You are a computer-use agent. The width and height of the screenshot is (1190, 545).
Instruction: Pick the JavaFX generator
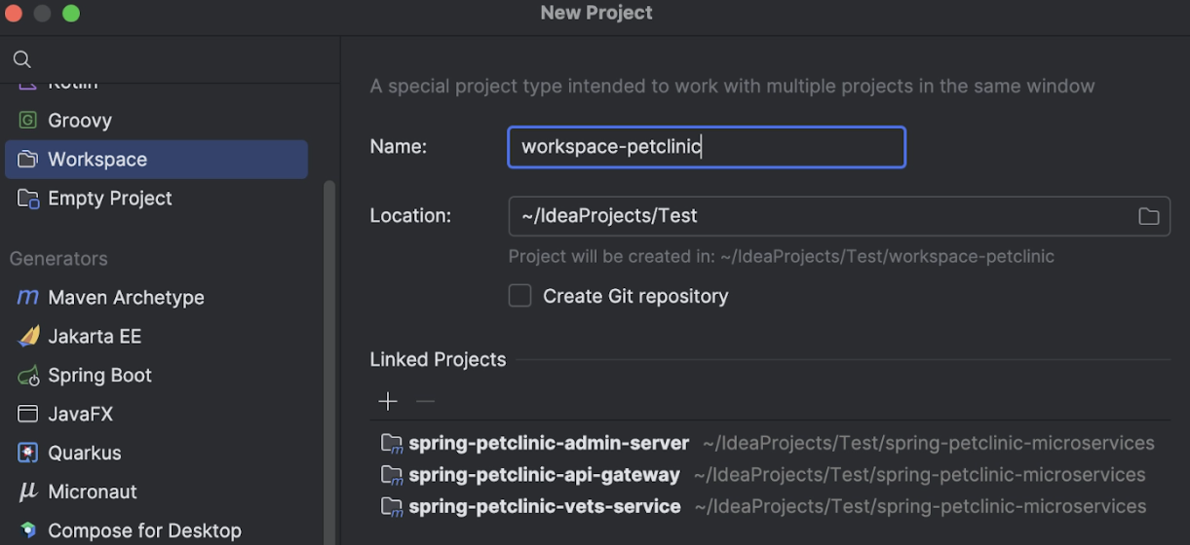tap(156, 415)
